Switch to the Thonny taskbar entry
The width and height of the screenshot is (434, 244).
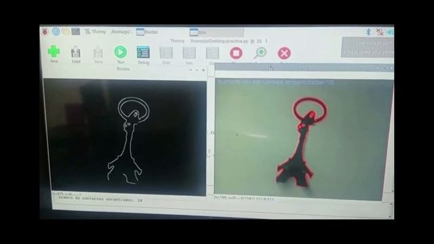[x=95, y=32]
